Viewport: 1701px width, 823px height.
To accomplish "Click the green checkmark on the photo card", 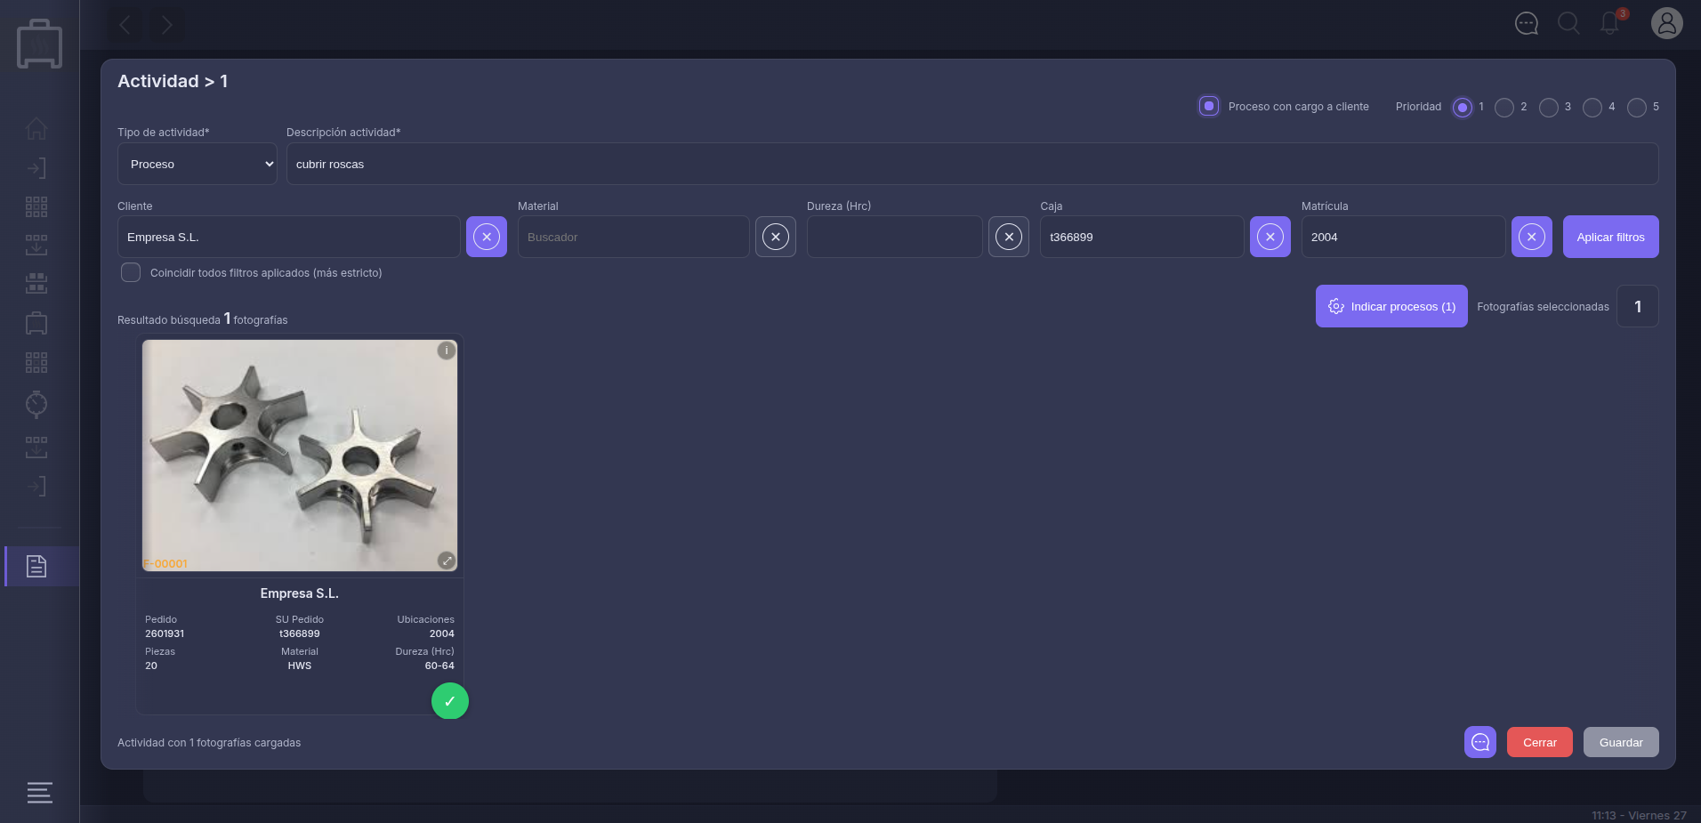I will (x=449, y=701).
